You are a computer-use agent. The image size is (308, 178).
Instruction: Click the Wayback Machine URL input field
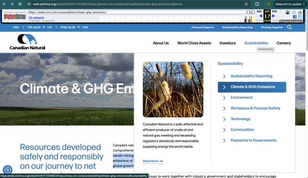[x=137, y=12]
